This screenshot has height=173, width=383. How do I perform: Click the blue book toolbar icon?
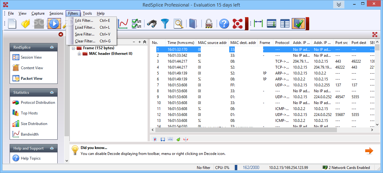tap(193, 24)
